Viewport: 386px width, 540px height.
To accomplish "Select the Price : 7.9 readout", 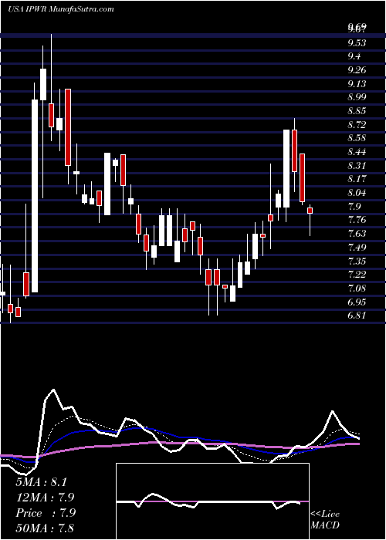I will click(46, 513).
